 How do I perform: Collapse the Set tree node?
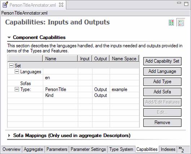click(11, 66)
